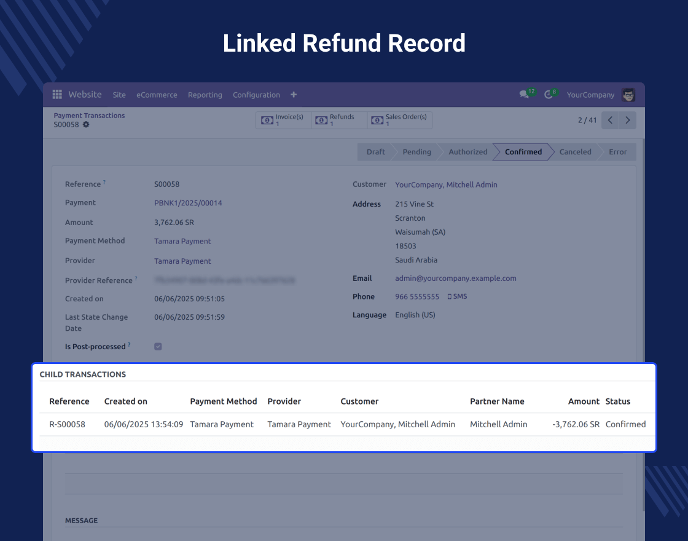Click the SMS link beside phone

click(457, 296)
